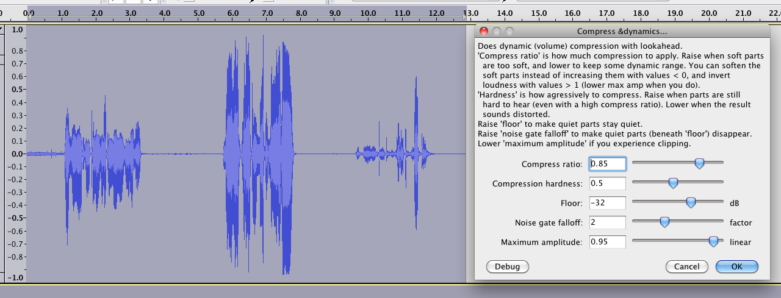781x298 pixels.
Task: Click the 10.0 second mark on timeline
Action: coord(368,13)
